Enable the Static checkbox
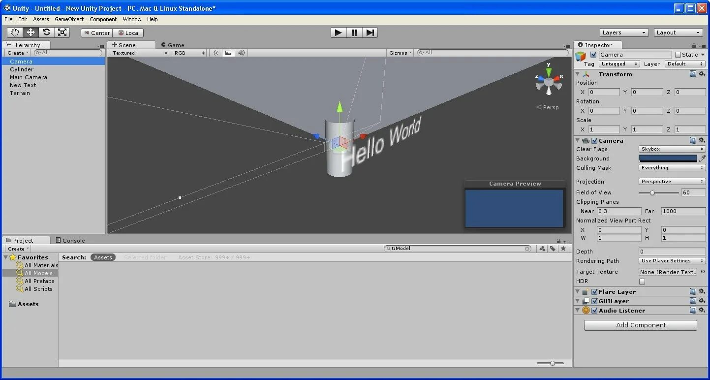 pos(678,55)
